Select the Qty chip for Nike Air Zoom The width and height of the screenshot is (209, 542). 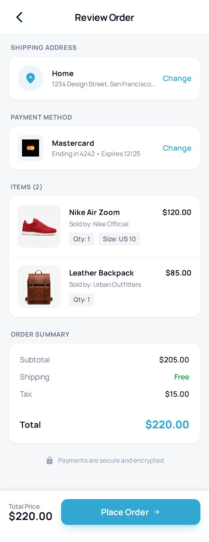81,239
